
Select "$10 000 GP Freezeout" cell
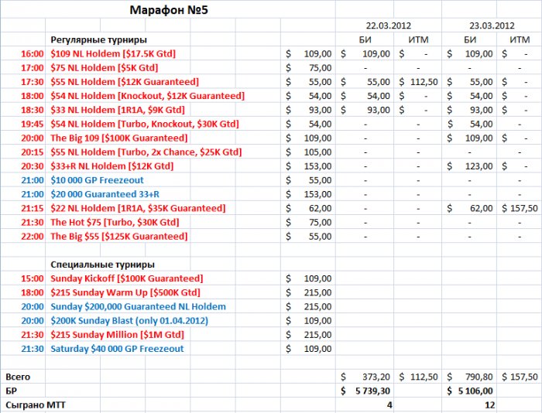pos(97,180)
